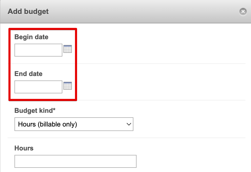Click the End date label
Screen dimensions: 251x172
coord(28,74)
